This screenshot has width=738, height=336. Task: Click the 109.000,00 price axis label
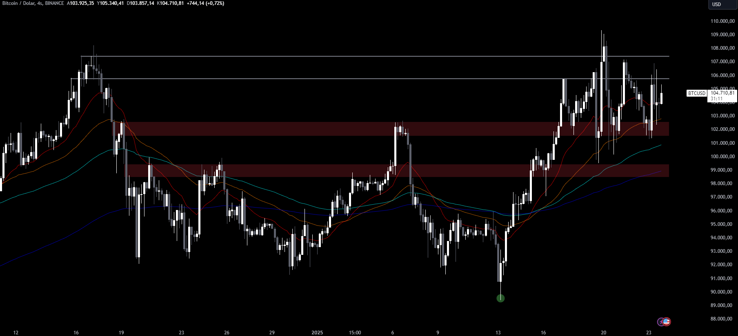[x=722, y=35]
